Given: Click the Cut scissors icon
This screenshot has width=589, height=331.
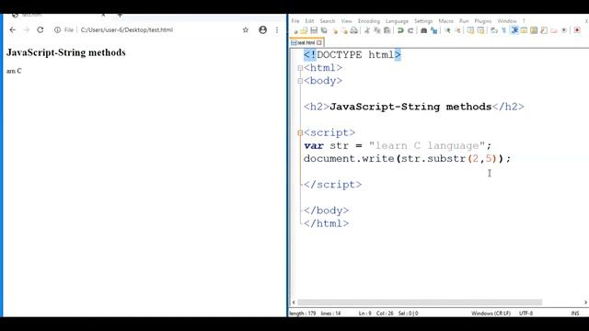Looking at the screenshot, I should pyautogui.click(x=367, y=30).
